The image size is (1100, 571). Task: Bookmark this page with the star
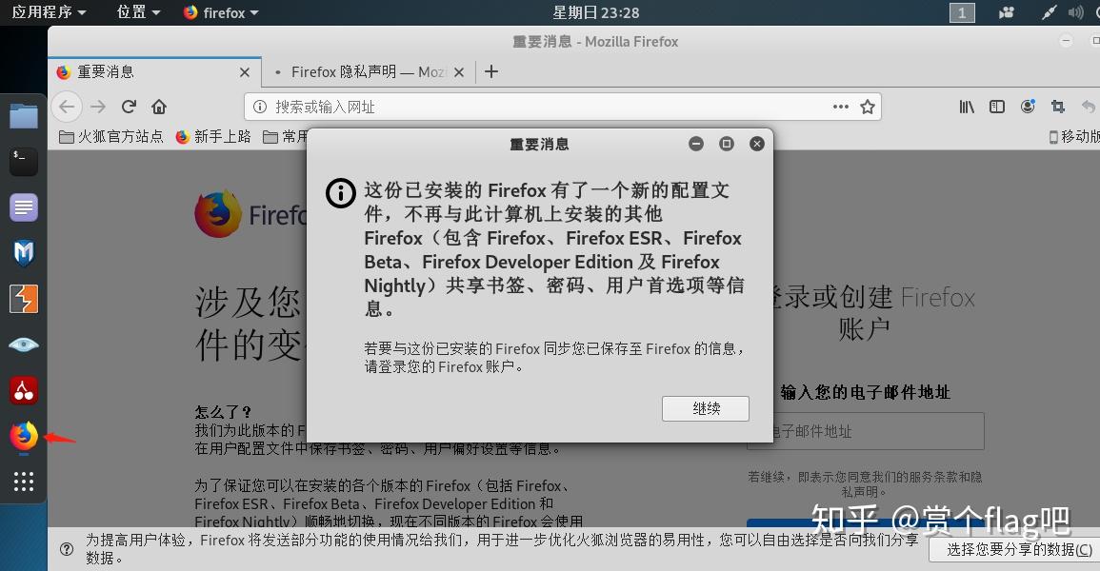[868, 107]
